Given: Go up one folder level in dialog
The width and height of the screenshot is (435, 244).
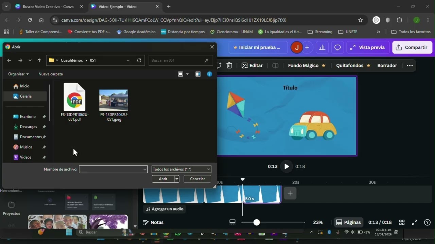Looking at the screenshot, I should [39, 60].
